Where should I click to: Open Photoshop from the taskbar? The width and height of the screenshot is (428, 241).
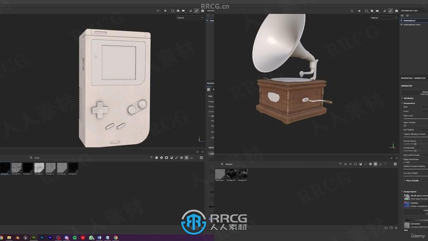pyautogui.click(x=42, y=238)
